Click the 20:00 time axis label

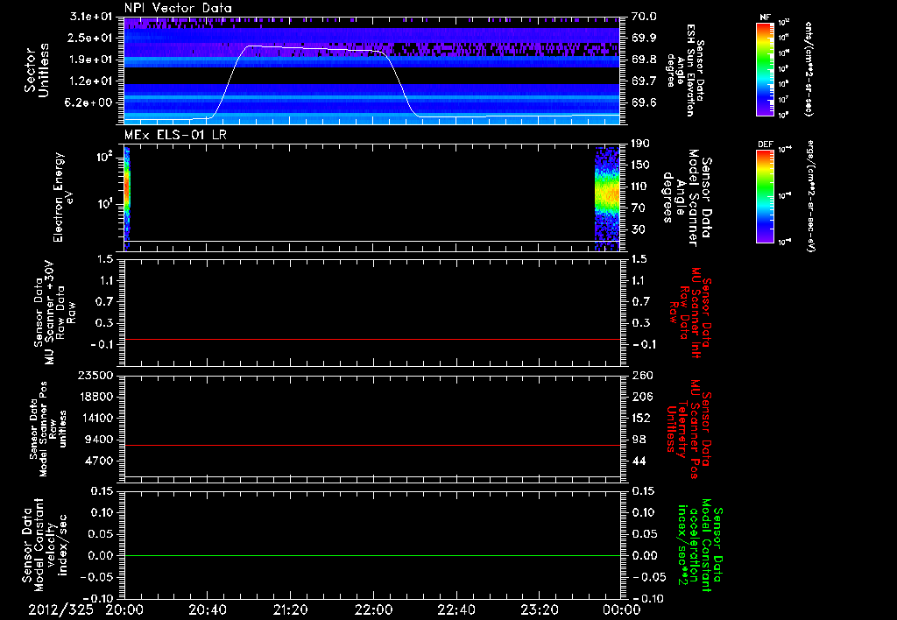click(124, 609)
